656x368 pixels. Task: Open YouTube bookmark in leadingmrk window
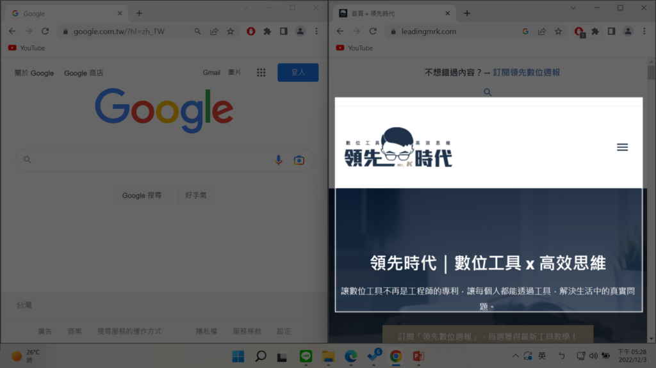pos(354,48)
